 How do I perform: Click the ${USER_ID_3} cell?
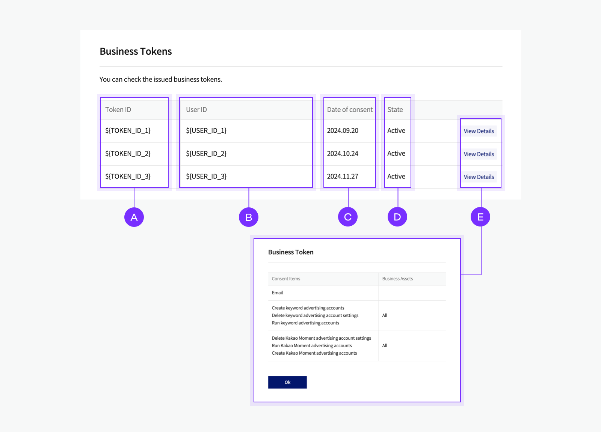(x=206, y=176)
